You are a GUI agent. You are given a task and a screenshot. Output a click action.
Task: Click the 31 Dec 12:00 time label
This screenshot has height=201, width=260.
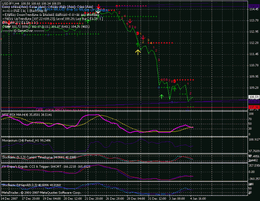pos(157,198)
